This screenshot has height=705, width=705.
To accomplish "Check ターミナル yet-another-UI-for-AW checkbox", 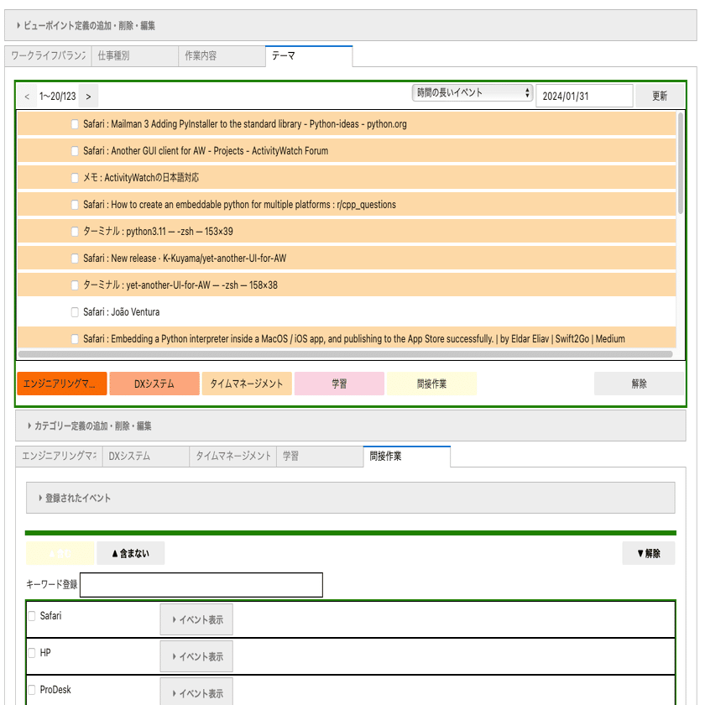I will click(75, 285).
